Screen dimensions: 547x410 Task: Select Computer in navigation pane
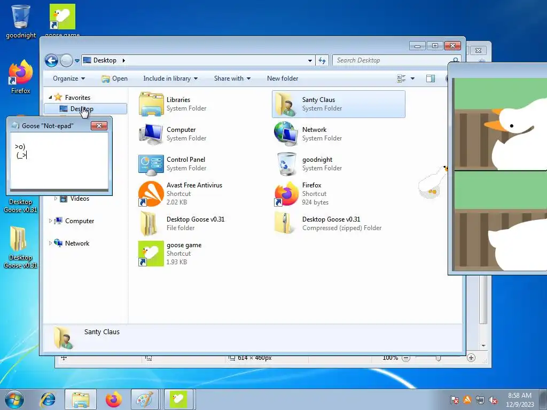80,220
